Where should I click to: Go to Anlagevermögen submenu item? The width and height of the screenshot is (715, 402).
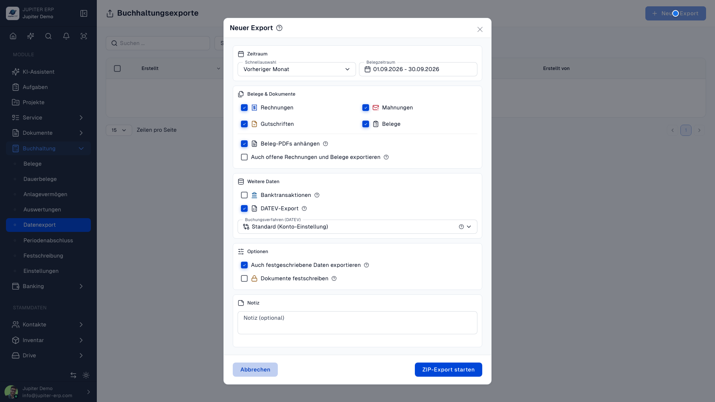(48, 194)
